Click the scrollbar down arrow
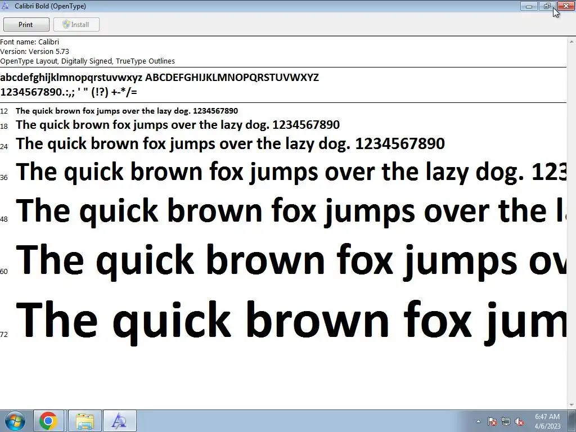 571,405
